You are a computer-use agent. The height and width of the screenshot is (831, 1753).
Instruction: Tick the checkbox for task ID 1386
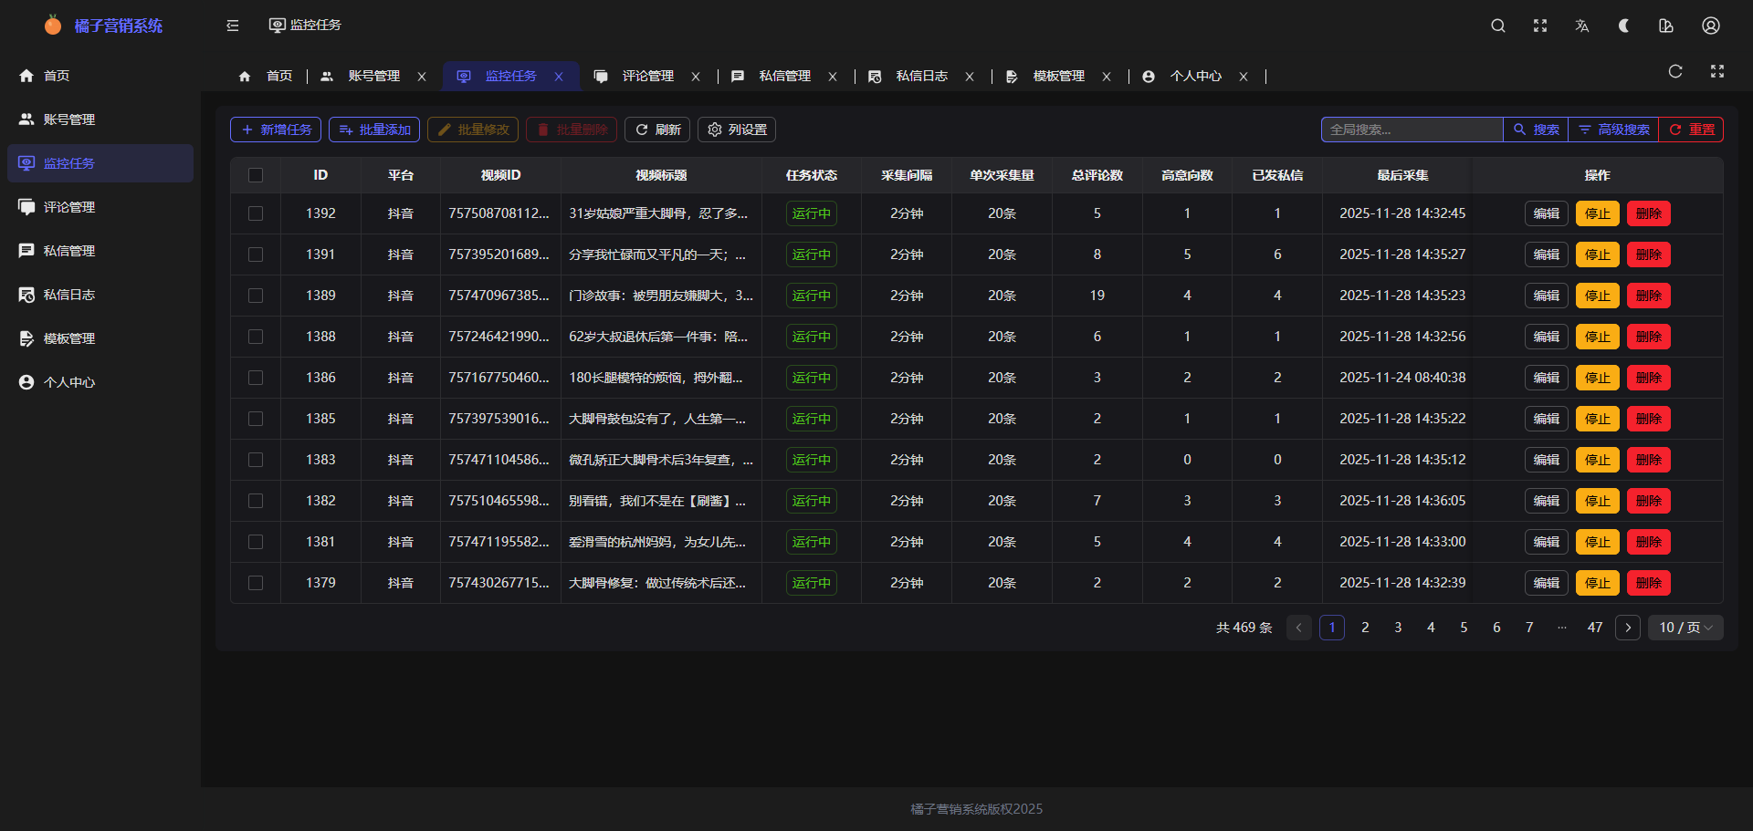pos(256,378)
